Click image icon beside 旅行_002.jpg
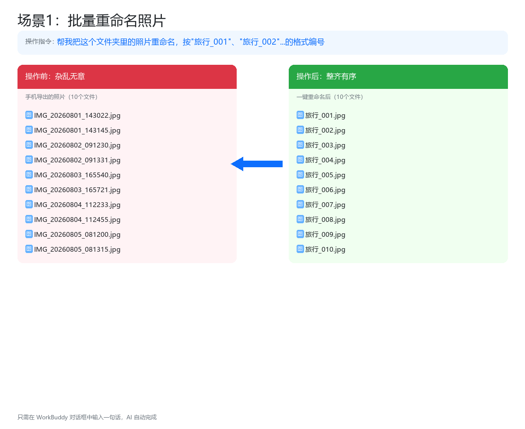The width and height of the screenshot is (525, 429). [x=300, y=130]
